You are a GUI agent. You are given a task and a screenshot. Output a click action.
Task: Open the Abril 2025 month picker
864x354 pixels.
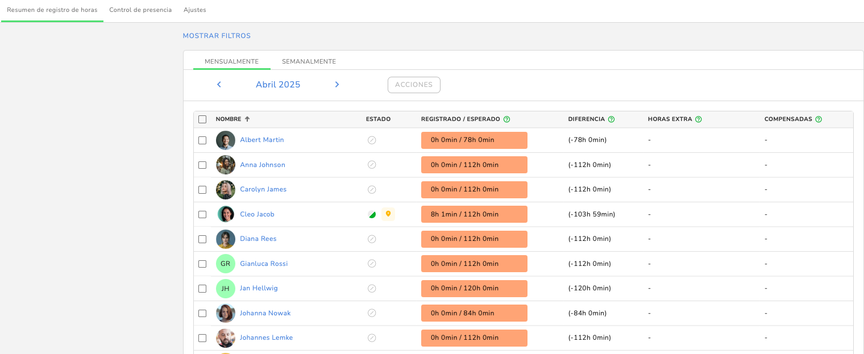[x=278, y=85]
